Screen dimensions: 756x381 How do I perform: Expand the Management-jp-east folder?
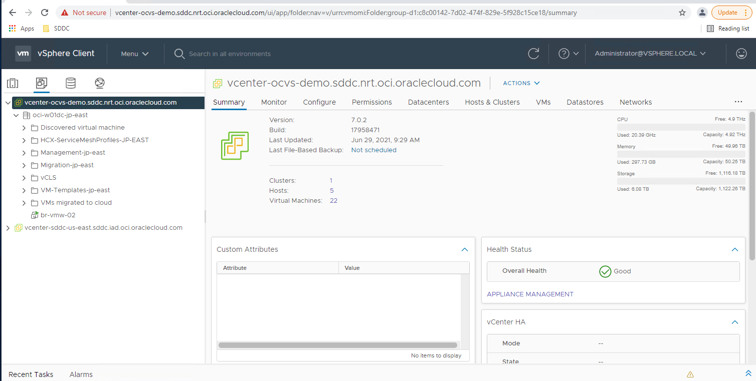pyautogui.click(x=24, y=152)
